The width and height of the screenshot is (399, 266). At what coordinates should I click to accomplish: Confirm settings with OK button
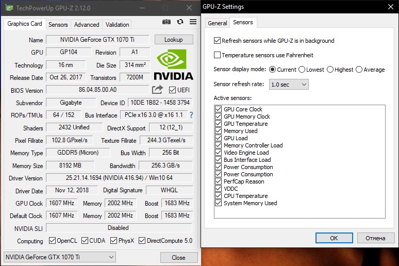pyautogui.click(x=334, y=238)
